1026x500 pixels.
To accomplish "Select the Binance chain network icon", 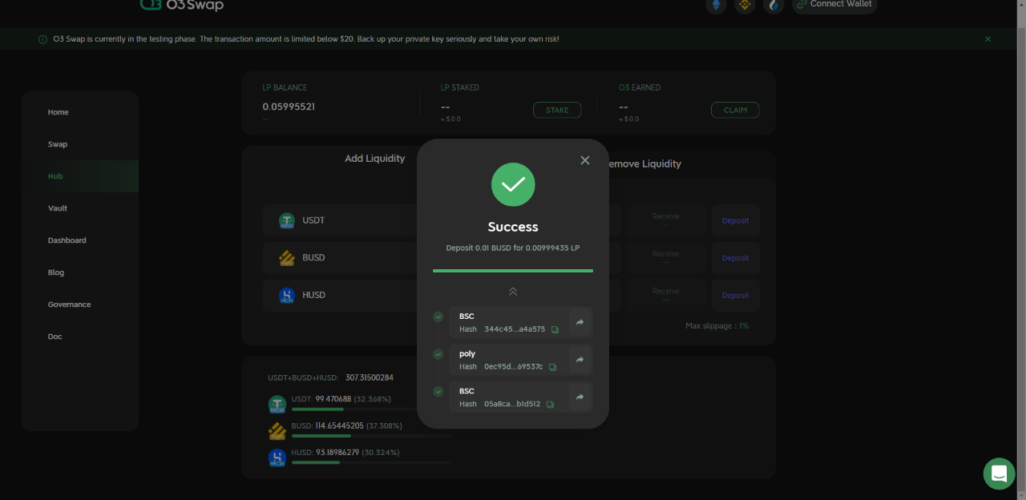I will tap(745, 5).
